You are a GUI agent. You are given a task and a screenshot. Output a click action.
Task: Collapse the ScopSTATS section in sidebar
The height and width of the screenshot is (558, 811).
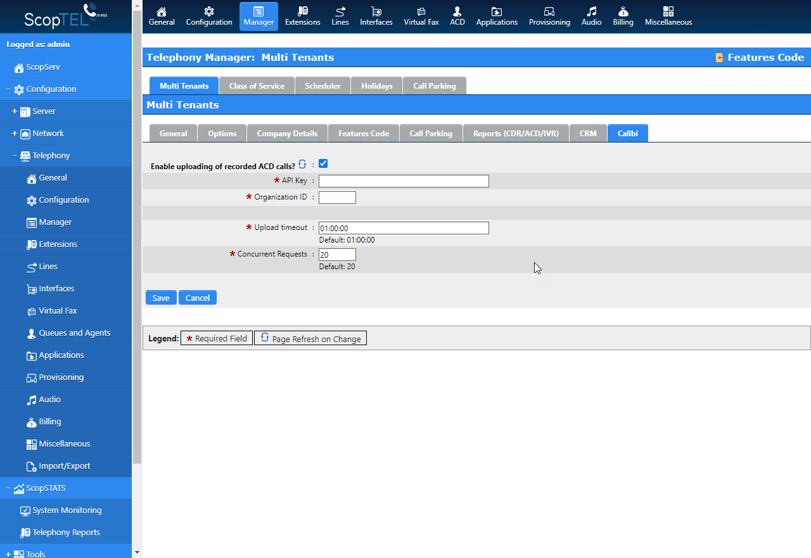[8, 488]
